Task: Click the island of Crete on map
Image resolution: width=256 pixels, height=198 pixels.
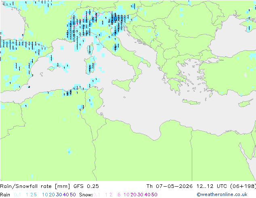Action: tap(191, 102)
